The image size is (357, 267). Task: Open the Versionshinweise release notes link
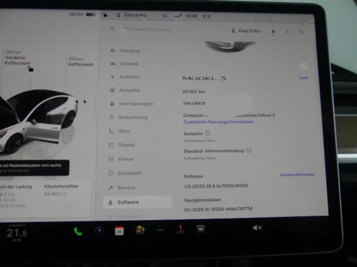(297, 175)
